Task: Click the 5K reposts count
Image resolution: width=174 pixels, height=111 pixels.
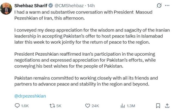Action: [x=59, y=106]
